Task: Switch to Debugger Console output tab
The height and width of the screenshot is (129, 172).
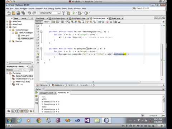Action: pyautogui.click(x=48, y=93)
